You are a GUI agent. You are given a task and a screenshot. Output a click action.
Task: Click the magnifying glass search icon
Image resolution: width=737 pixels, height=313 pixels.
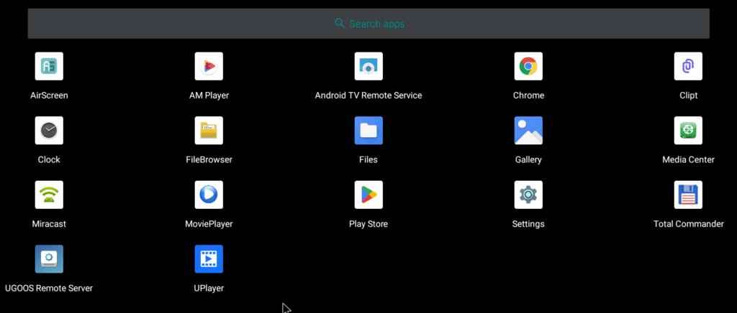tap(340, 24)
